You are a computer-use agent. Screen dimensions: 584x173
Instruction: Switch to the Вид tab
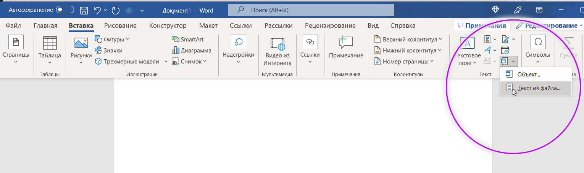373,26
